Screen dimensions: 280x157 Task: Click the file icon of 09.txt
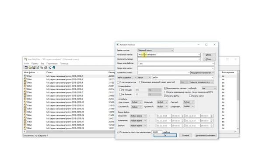click(25, 99)
